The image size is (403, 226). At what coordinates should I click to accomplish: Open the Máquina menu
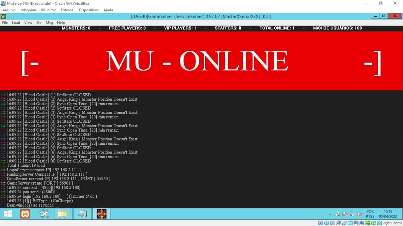click(x=29, y=10)
